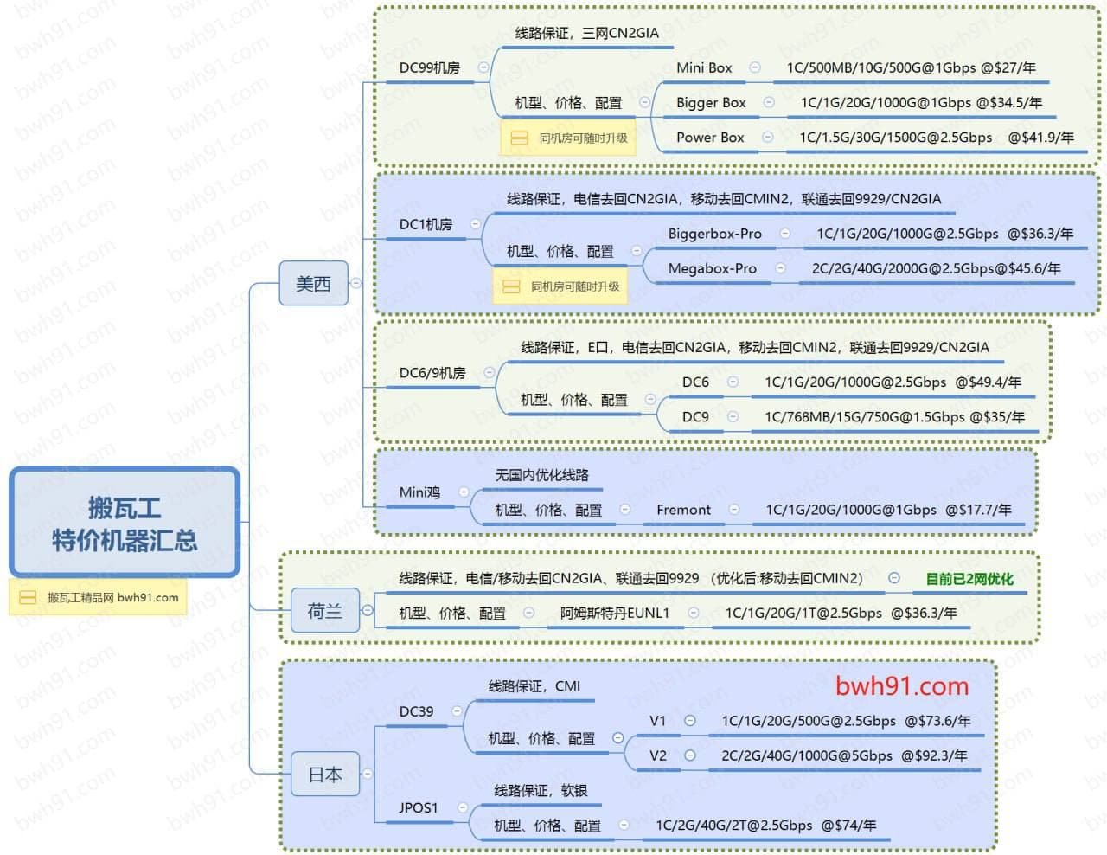Click the note icon under DC99机房 upgrade label
Image resolution: width=1107 pixels, height=855 pixels.
519,138
